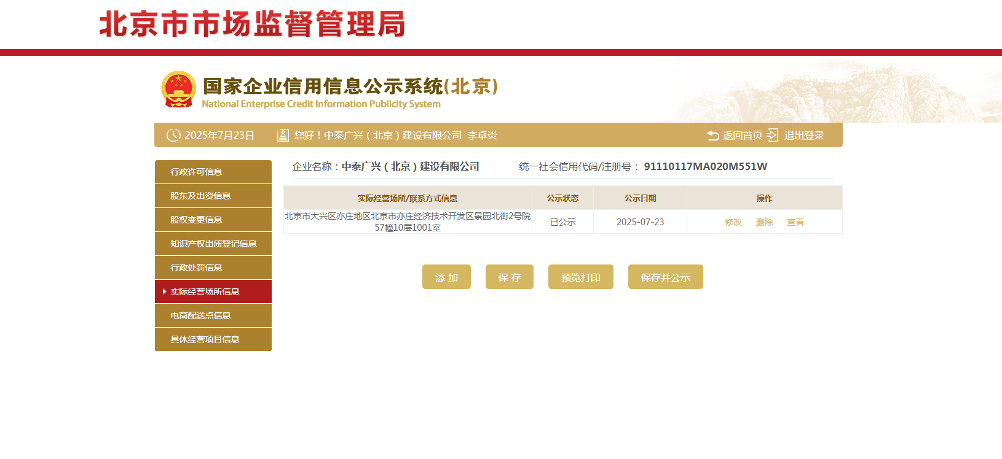Image resolution: width=1002 pixels, height=459 pixels.
Task: Click the date cell 2025-07-23
Action: [641, 222]
